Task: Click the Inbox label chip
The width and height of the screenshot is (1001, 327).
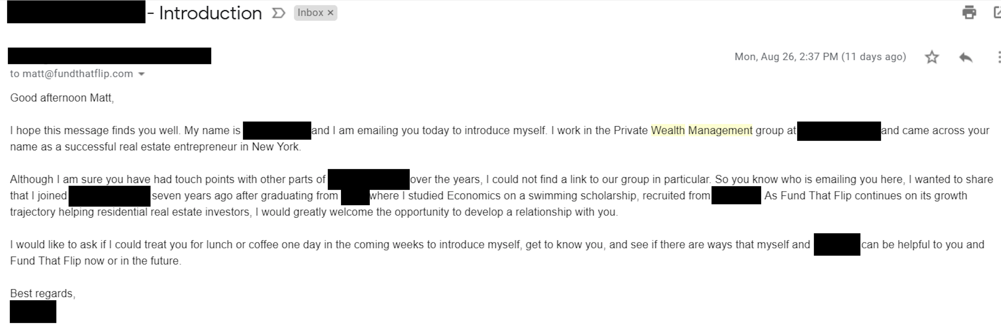Action: click(310, 13)
